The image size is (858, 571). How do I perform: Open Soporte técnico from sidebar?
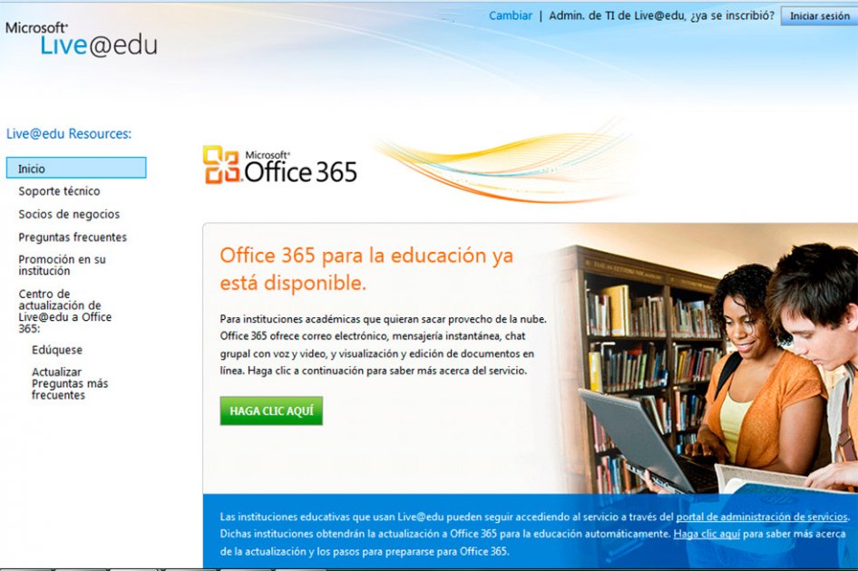point(59,191)
